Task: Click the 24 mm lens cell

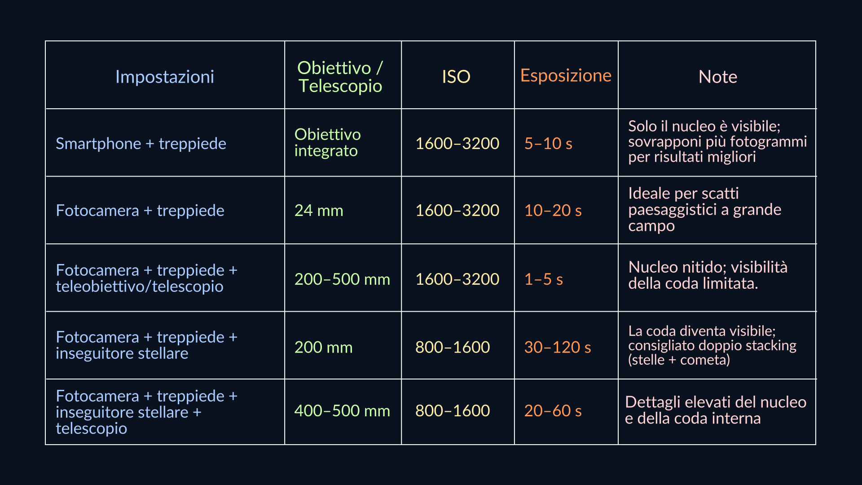Action: click(319, 211)
